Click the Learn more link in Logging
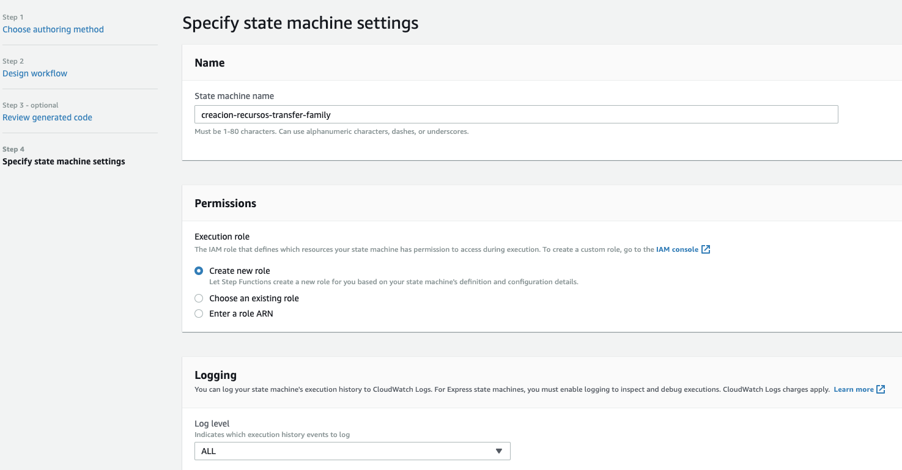The width and height of the screenshot is (902, 470). [x=853, y=389]
